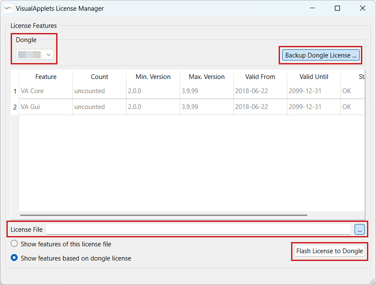The image size is (376, 285).
Task: Click uncounted cell in VA Gui row
Action: pyautogui.click(x=99, y=107)
